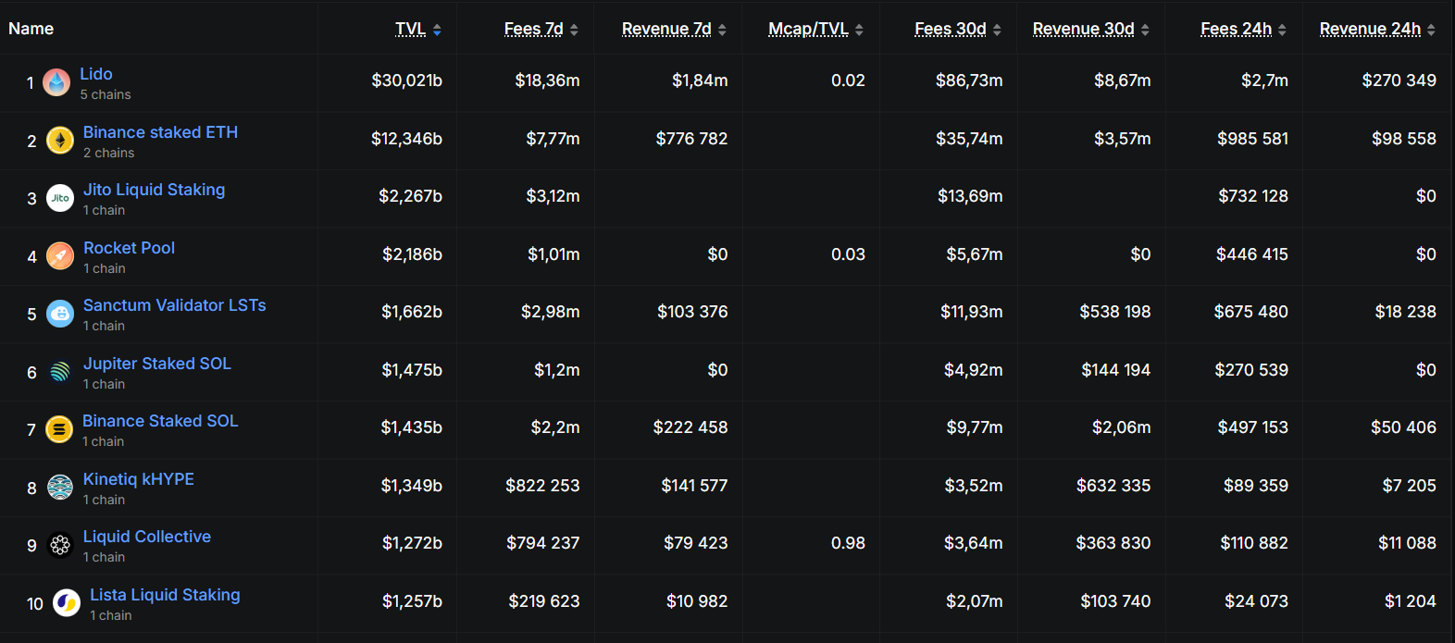Click the Binance Staked SOL logo icon
Screen dimensions: 1455x643
[x=59, y=429]
